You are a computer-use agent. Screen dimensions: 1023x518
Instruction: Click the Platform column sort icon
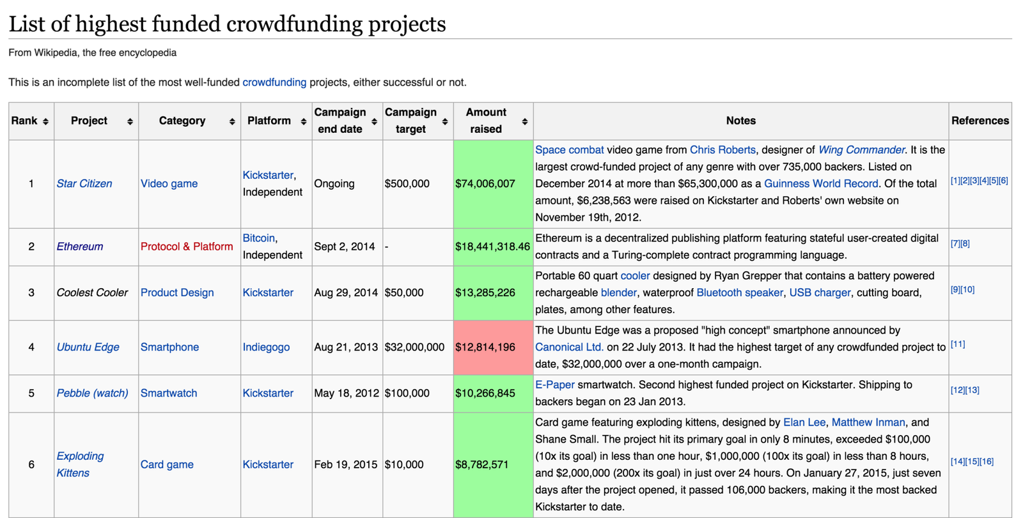[x=304, y=121]
